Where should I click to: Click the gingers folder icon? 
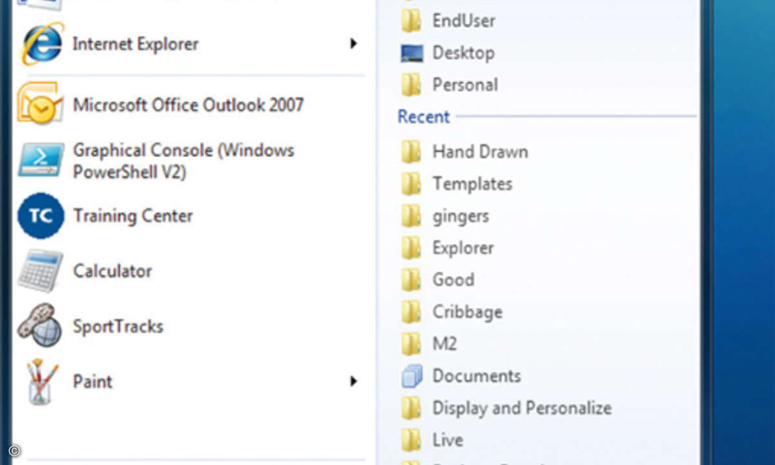411,216
